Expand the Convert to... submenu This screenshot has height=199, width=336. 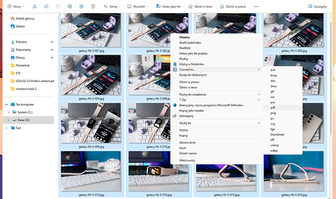pyautogui.click(x=217, y=69)
